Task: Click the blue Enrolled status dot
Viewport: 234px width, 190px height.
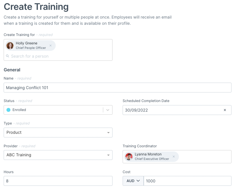Action: click(x=8, y=110)
